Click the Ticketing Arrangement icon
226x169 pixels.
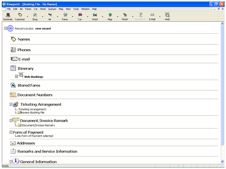point(16,104)
